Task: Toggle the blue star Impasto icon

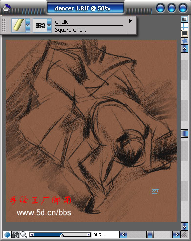Action: (185, 41)
